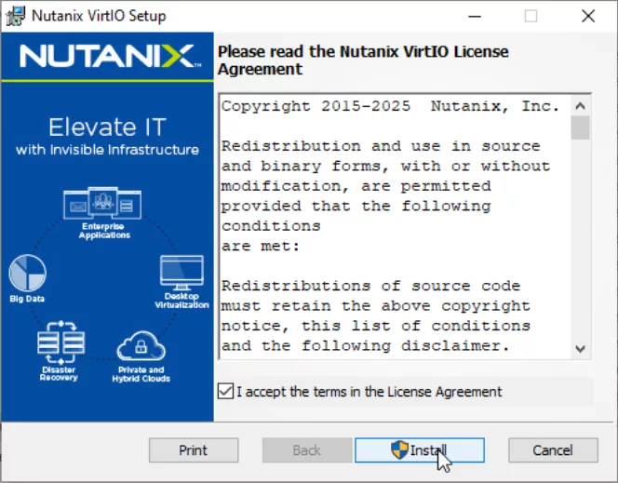This screenshot has height=483, width=618.
Task: Click the license agreement heading text
Action: click(363, 60)
